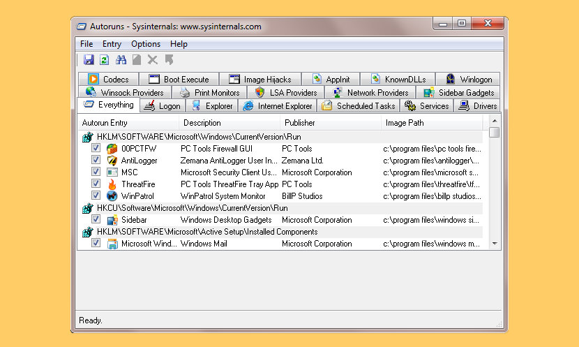Click the scrollbar down arrow
This screenshot has width=579, height=347.
click(x=495, y=244)
